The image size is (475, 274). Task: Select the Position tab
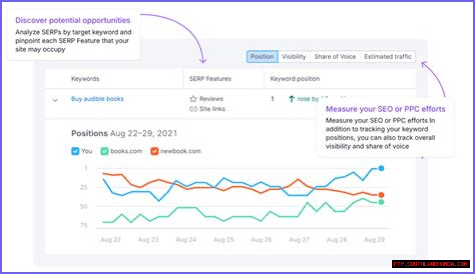(262, 57)
